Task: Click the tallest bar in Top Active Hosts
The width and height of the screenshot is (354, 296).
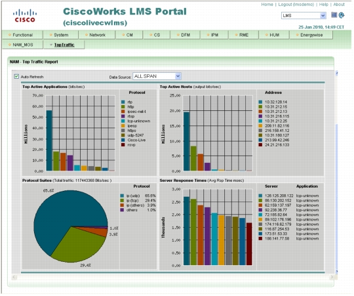Action: 186,141
